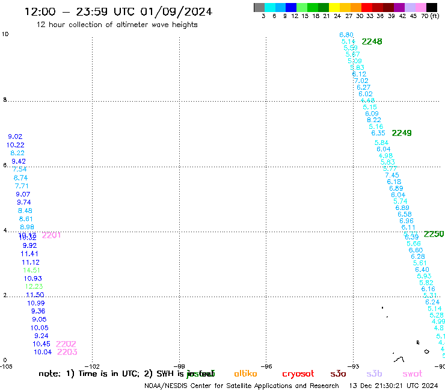The width and height of the screenshot is (445, 391).
Task: Click the wave height value 9.42
Action: [19, 161]
